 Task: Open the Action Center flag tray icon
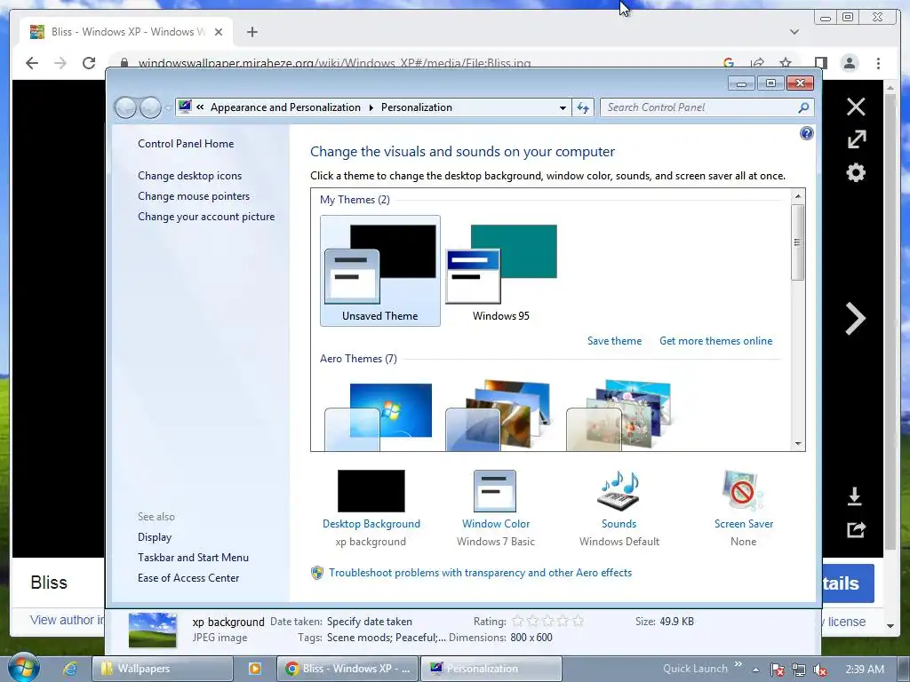pyautogui.click(x=777, y=670)
